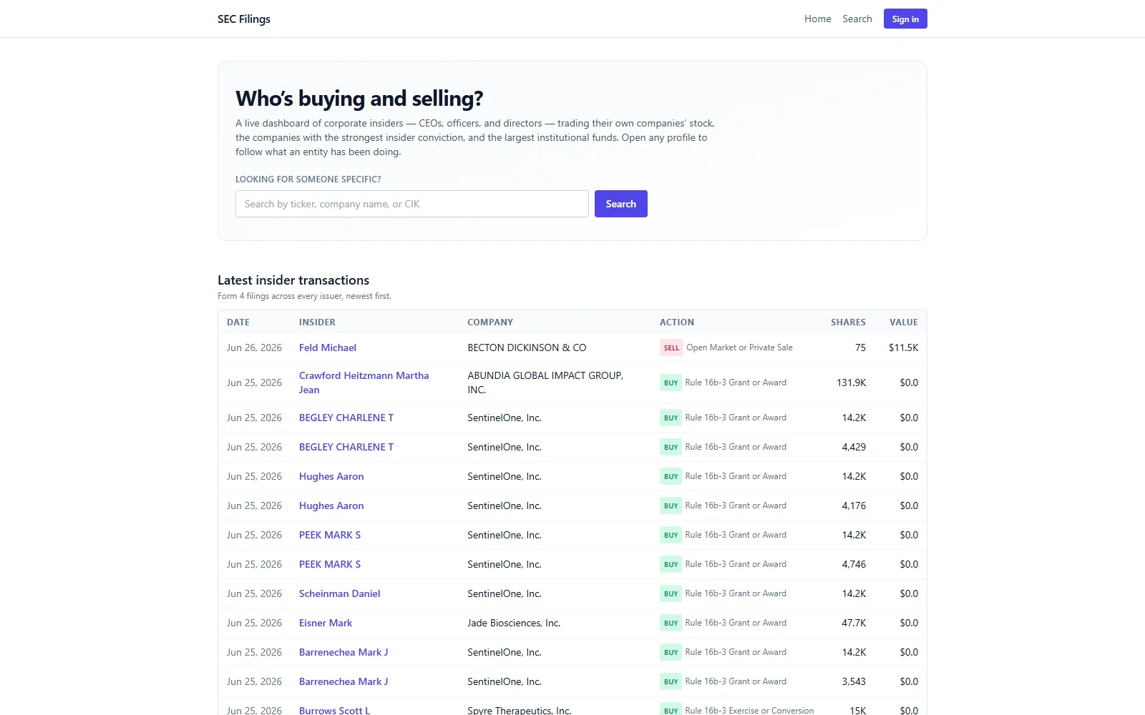Click the SELL badge on Feld Michael row

pyautogui.click(x=671, y=348)
